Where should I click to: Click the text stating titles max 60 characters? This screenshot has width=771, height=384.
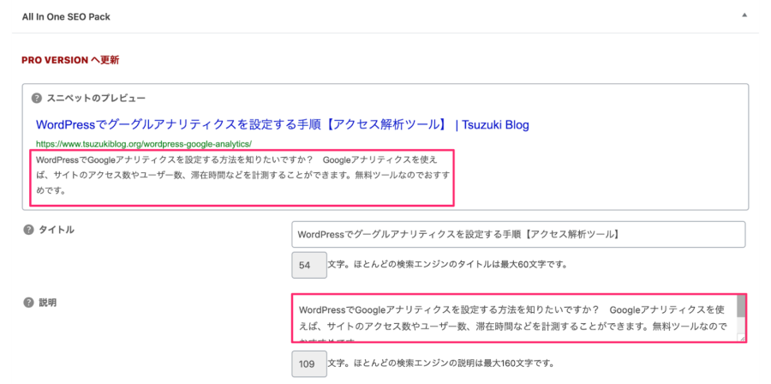point(448,265)
